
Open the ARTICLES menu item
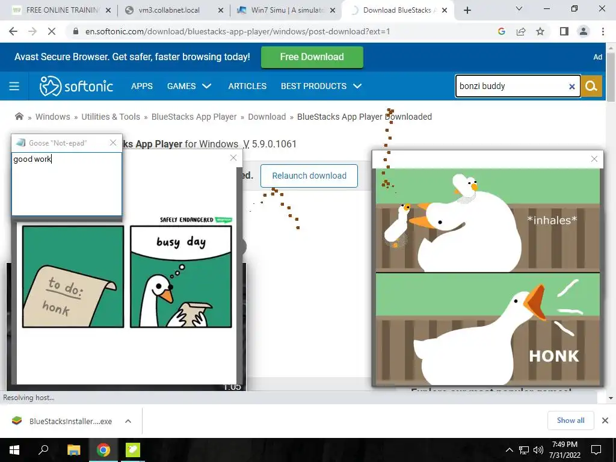pyautogui.click(x=247, y=86)
